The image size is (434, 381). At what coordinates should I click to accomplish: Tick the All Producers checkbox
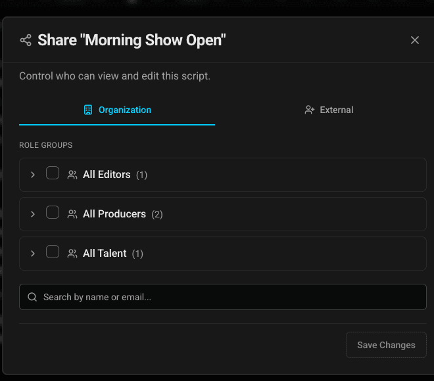53,213
